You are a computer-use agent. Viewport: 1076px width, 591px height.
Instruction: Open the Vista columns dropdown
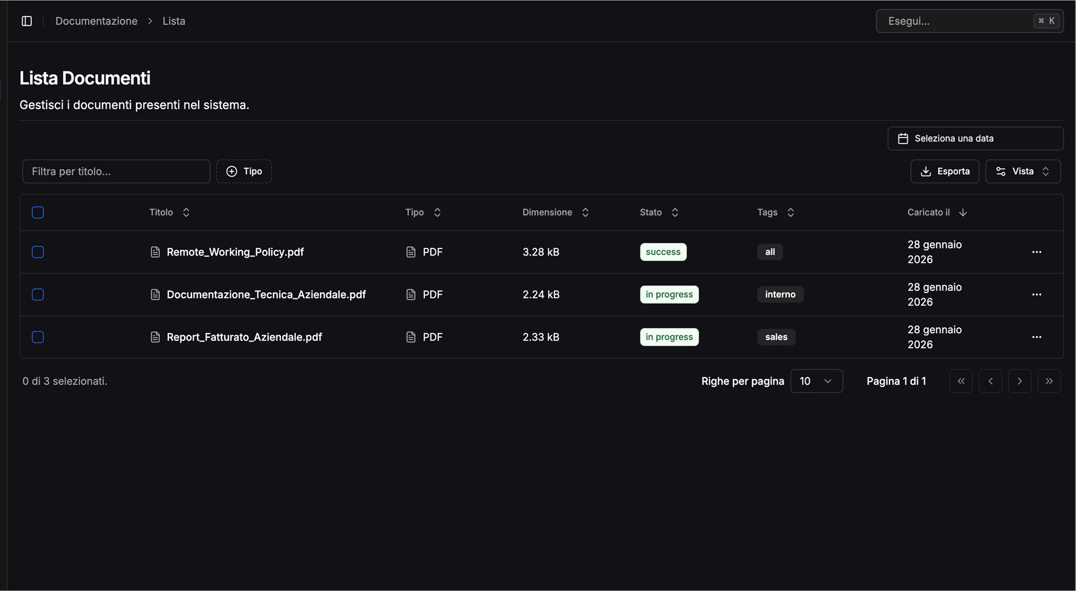(x=1023, y=171)
